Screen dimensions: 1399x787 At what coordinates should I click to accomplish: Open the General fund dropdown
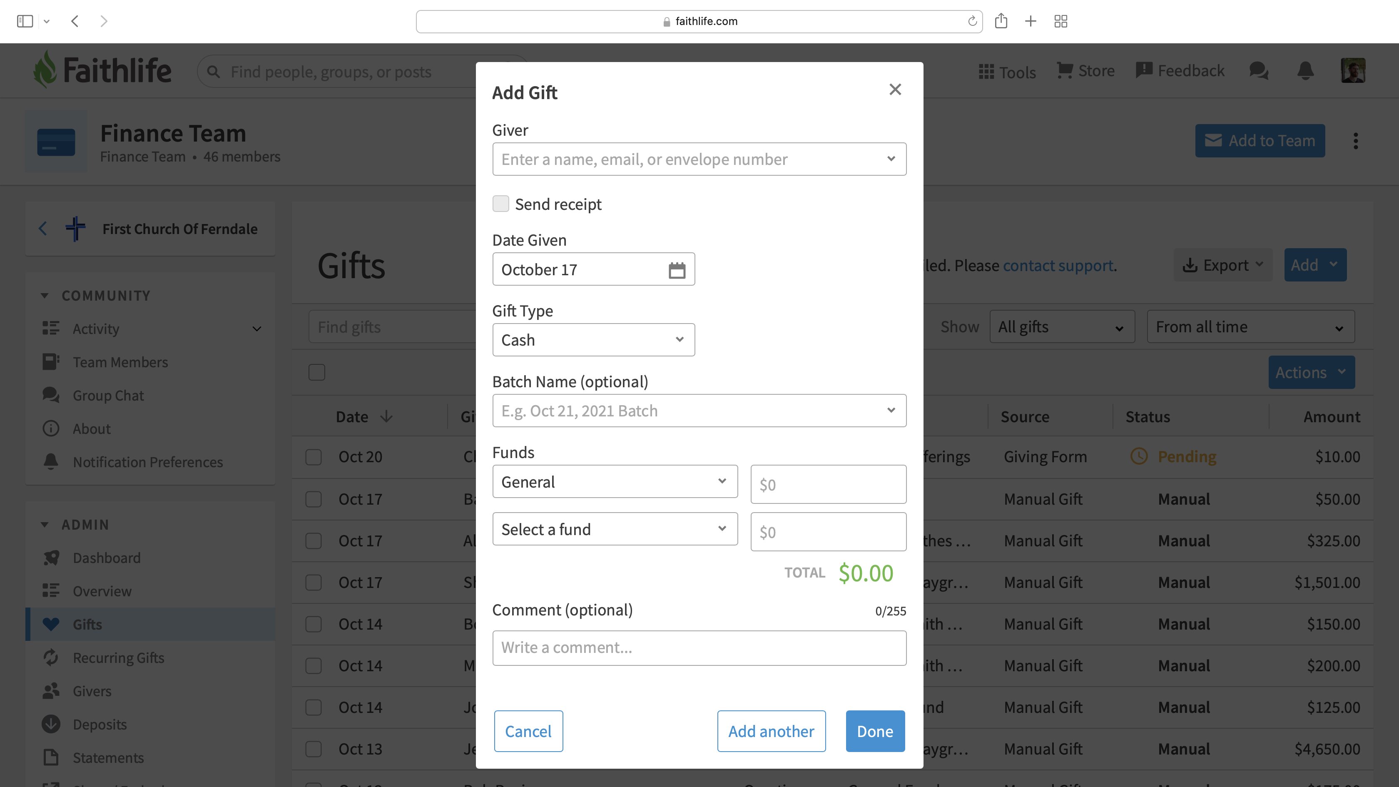[x=615, y=482]
